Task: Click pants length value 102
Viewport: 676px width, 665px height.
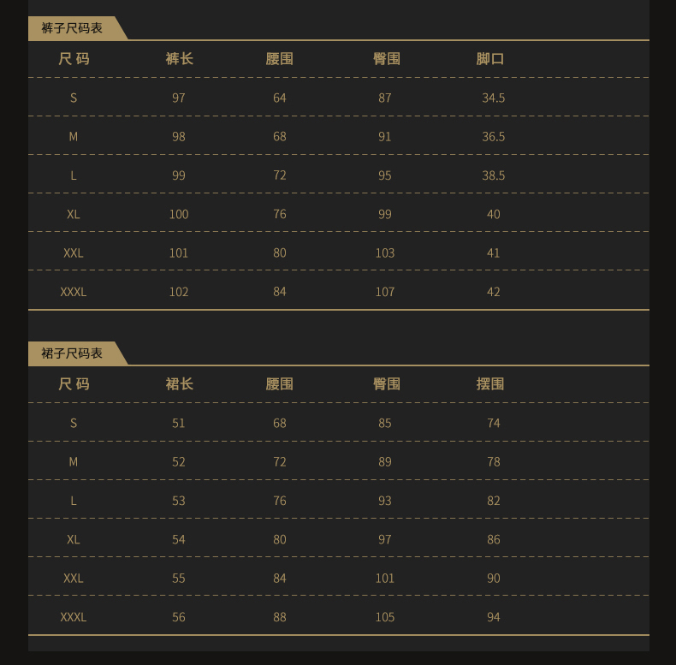Action: (179, 292)
